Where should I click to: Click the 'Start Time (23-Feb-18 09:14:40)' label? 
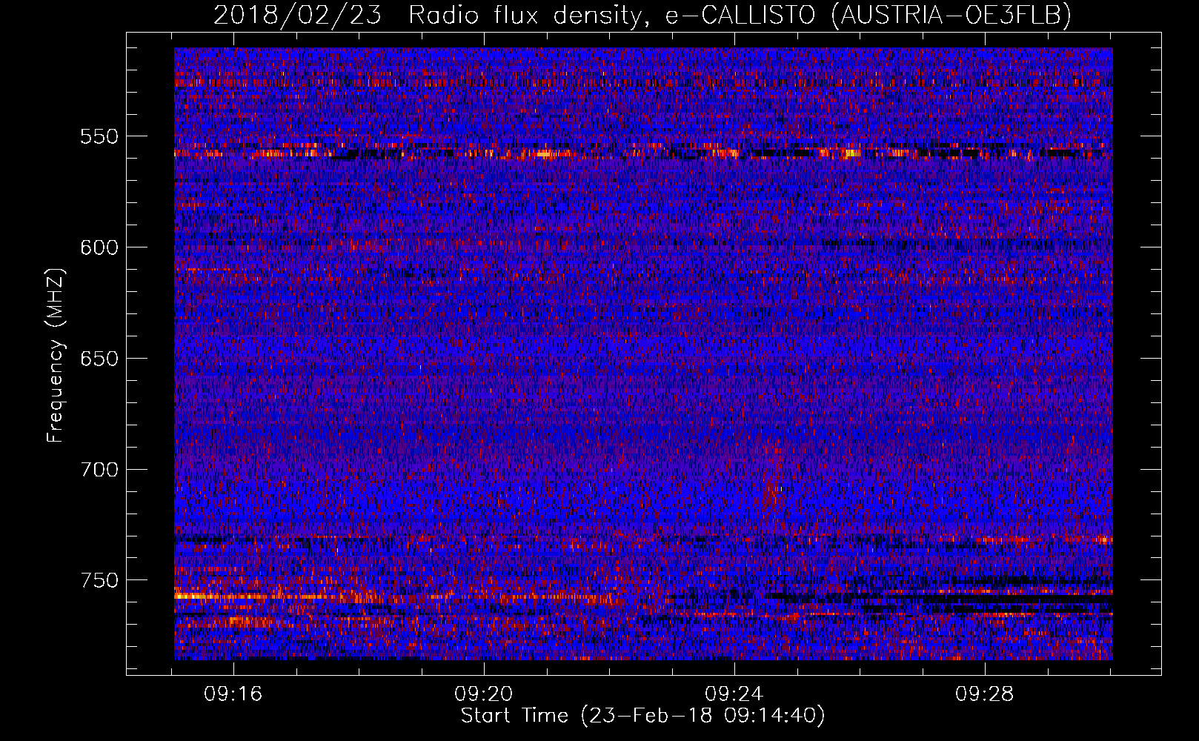coord(642,716)
